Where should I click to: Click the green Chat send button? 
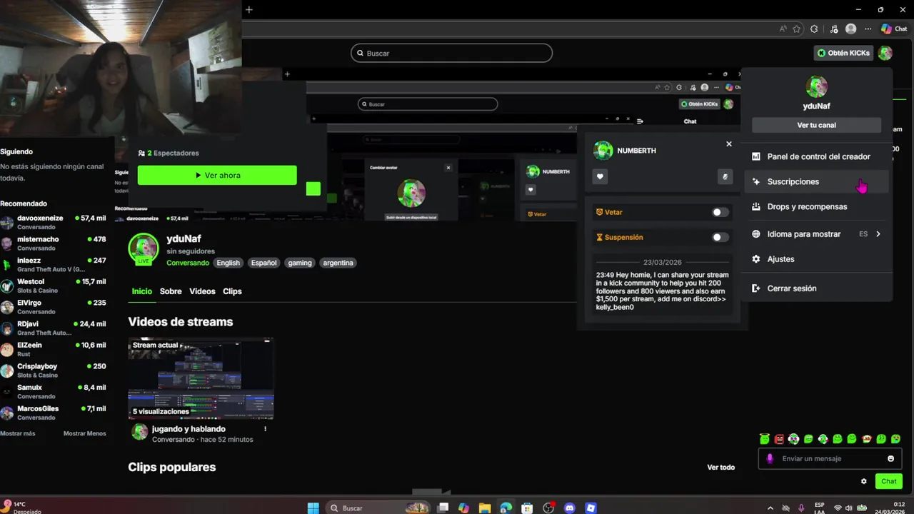pyautogui.click(x=889, y=481)
